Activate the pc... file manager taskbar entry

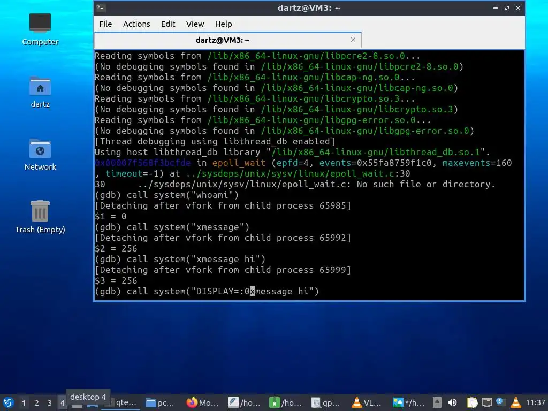tap(160, 403)
